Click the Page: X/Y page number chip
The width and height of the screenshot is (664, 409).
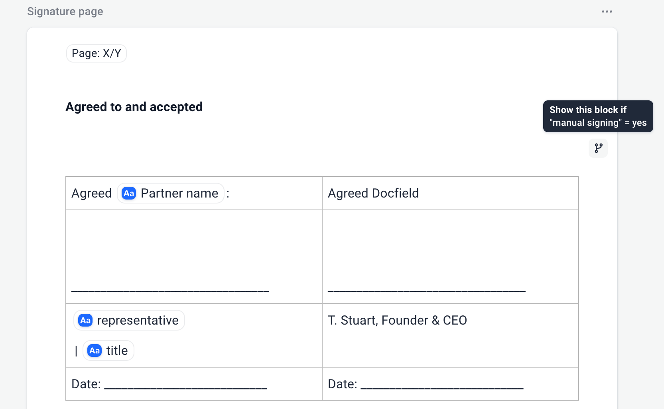coord(97,53)
